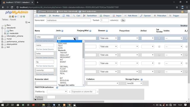
Task: Expand the information_schema database node
Action: click(2, 36)
